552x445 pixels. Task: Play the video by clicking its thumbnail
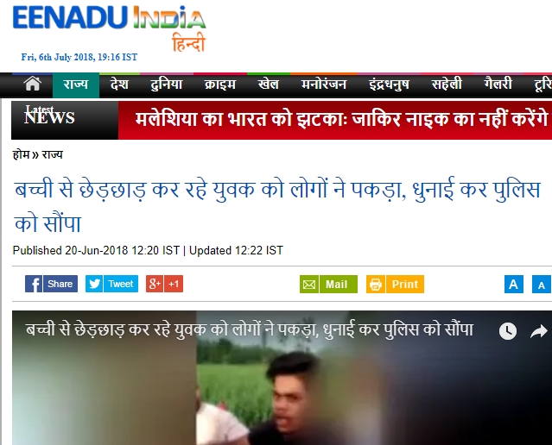pos(282,386)
